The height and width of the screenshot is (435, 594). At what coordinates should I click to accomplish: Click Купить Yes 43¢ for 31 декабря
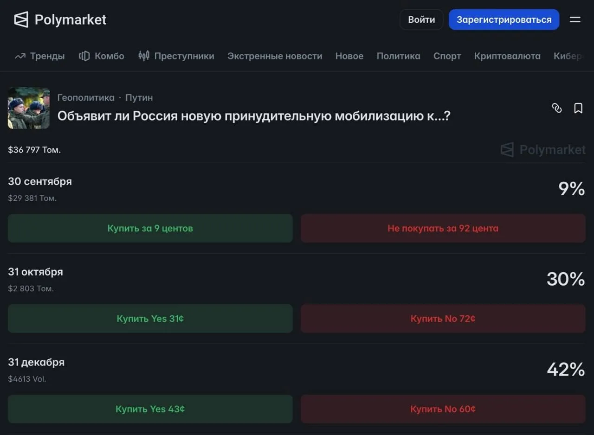click(x=150, y=409)
